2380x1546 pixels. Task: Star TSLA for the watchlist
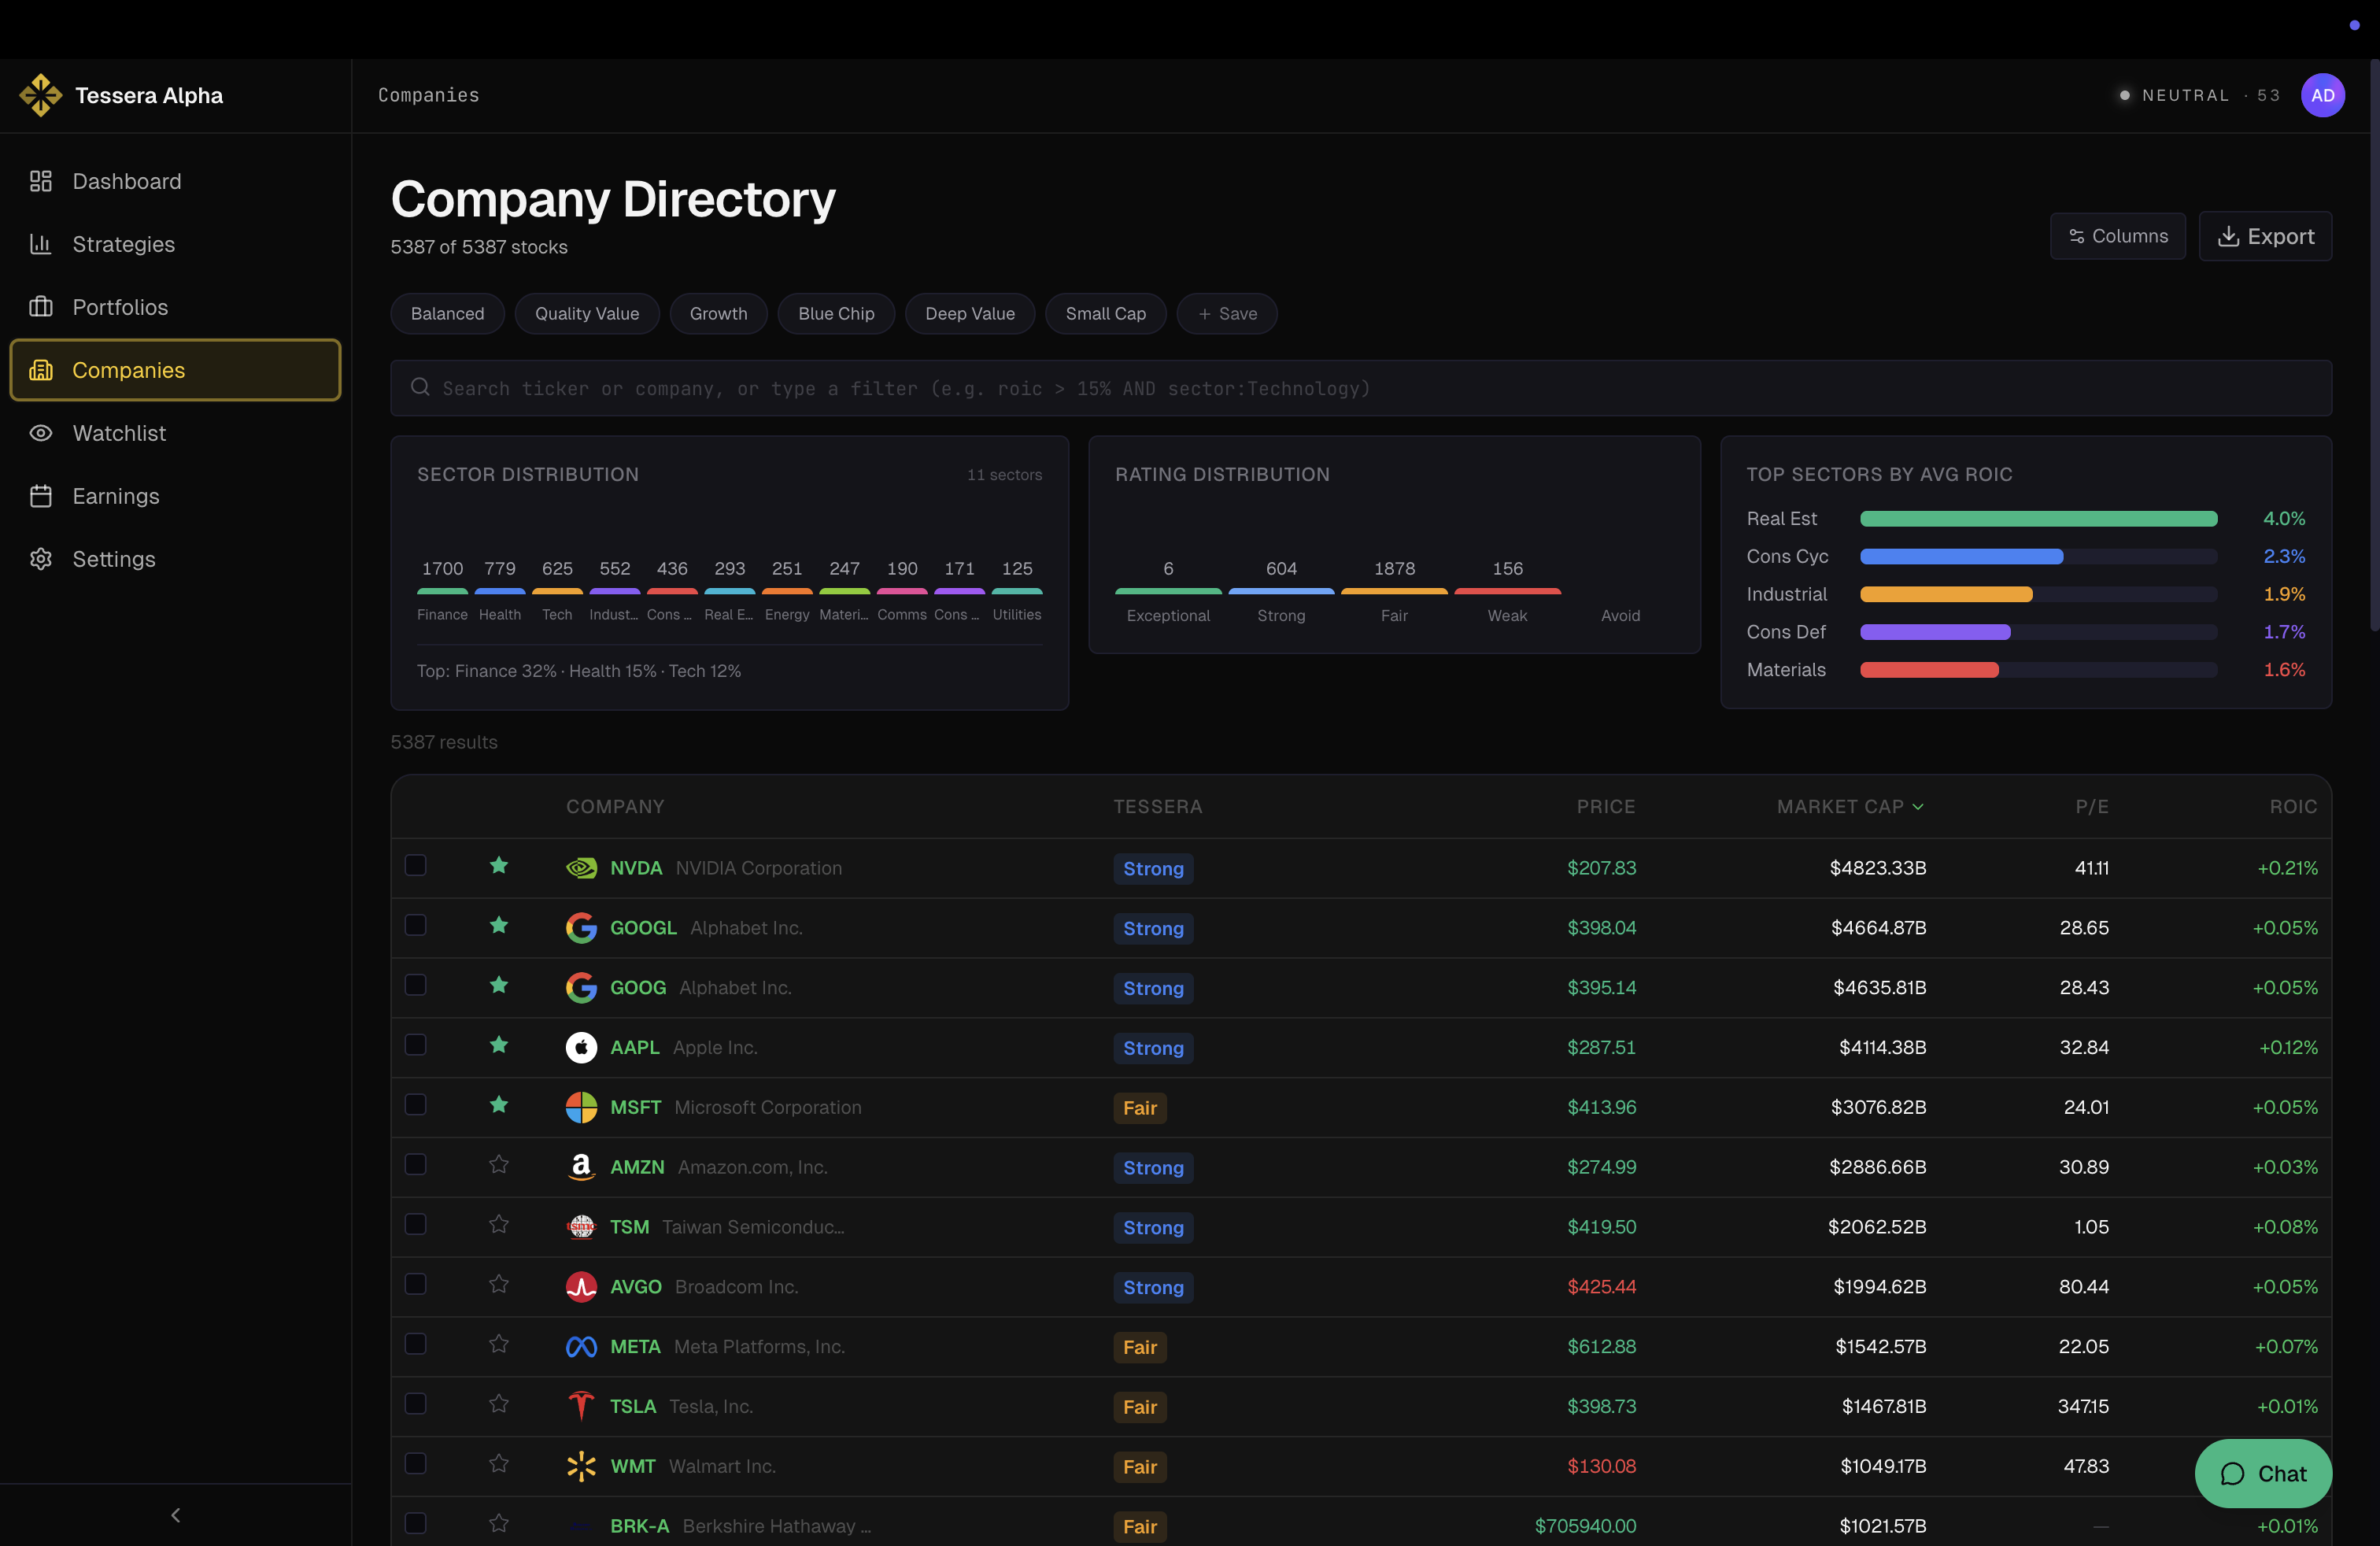[x=499, y=1404]
